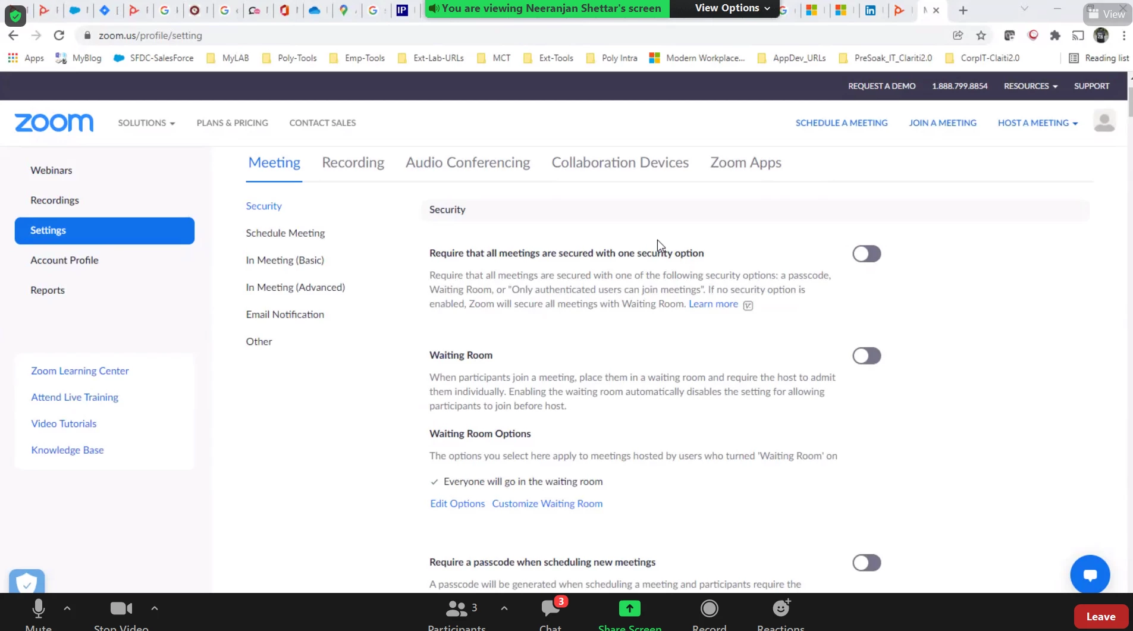Click Edit Options for waiting room
Image resolution: width=1133 pixels, height=631 pixels.
[x=457, y=503]
